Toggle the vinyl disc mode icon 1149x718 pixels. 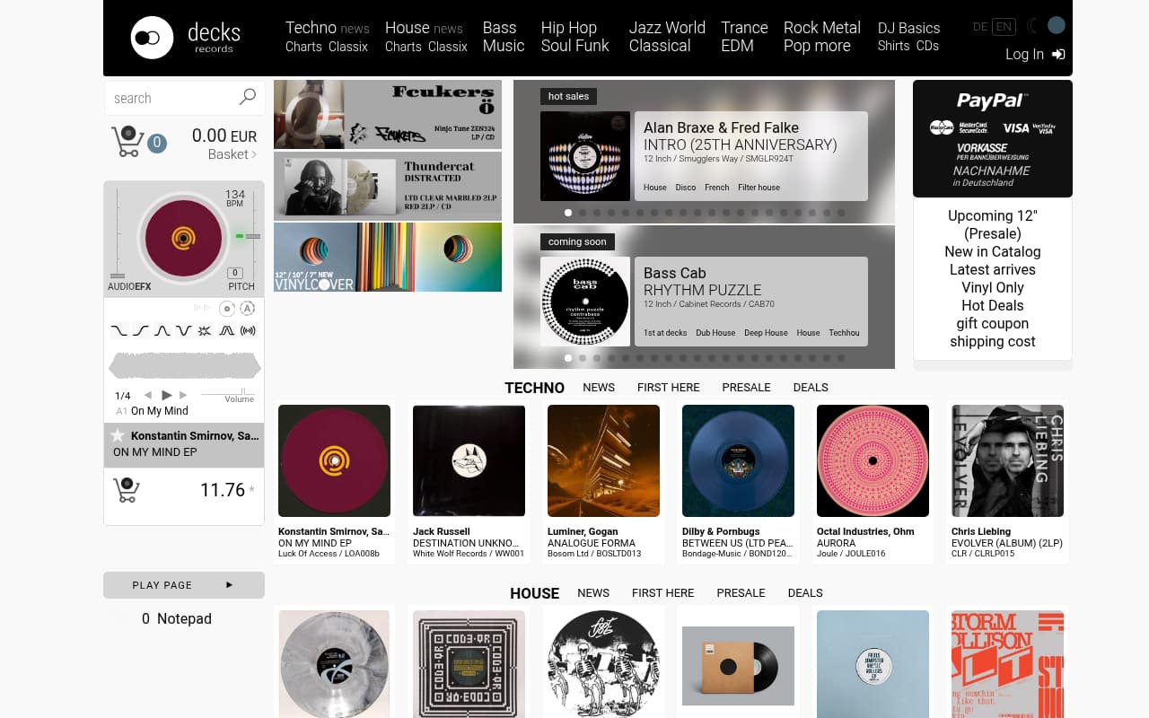pos(227,309)
